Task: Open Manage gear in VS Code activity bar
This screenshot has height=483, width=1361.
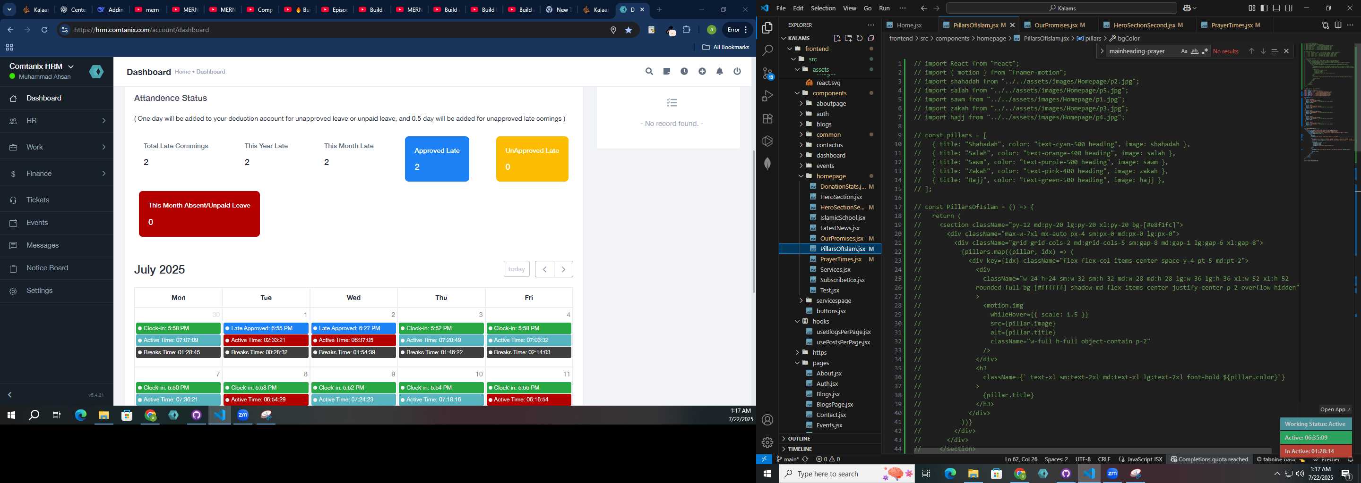Action: (x=767, y=442)
